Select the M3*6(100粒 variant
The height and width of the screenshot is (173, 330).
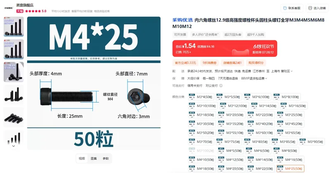click(257, 97)
